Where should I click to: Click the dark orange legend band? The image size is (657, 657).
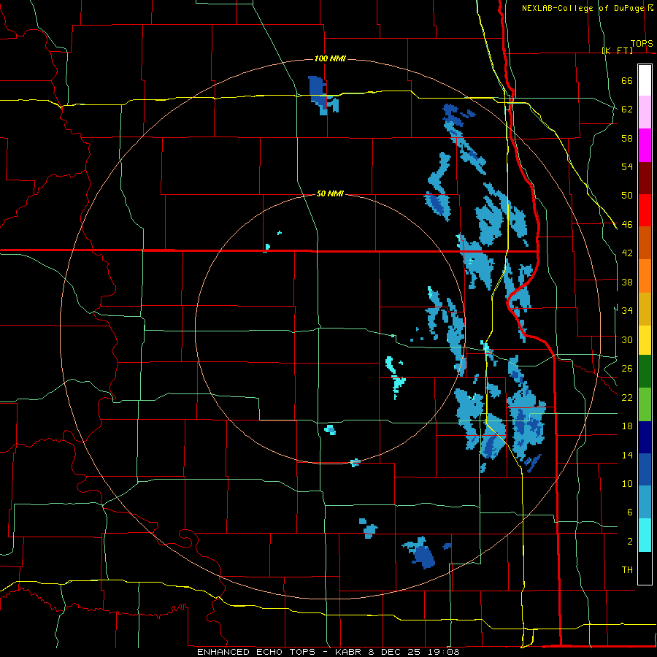[645, 243]
